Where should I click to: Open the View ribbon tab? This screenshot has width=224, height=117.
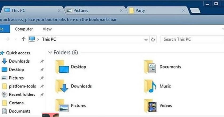pos(47,29)
